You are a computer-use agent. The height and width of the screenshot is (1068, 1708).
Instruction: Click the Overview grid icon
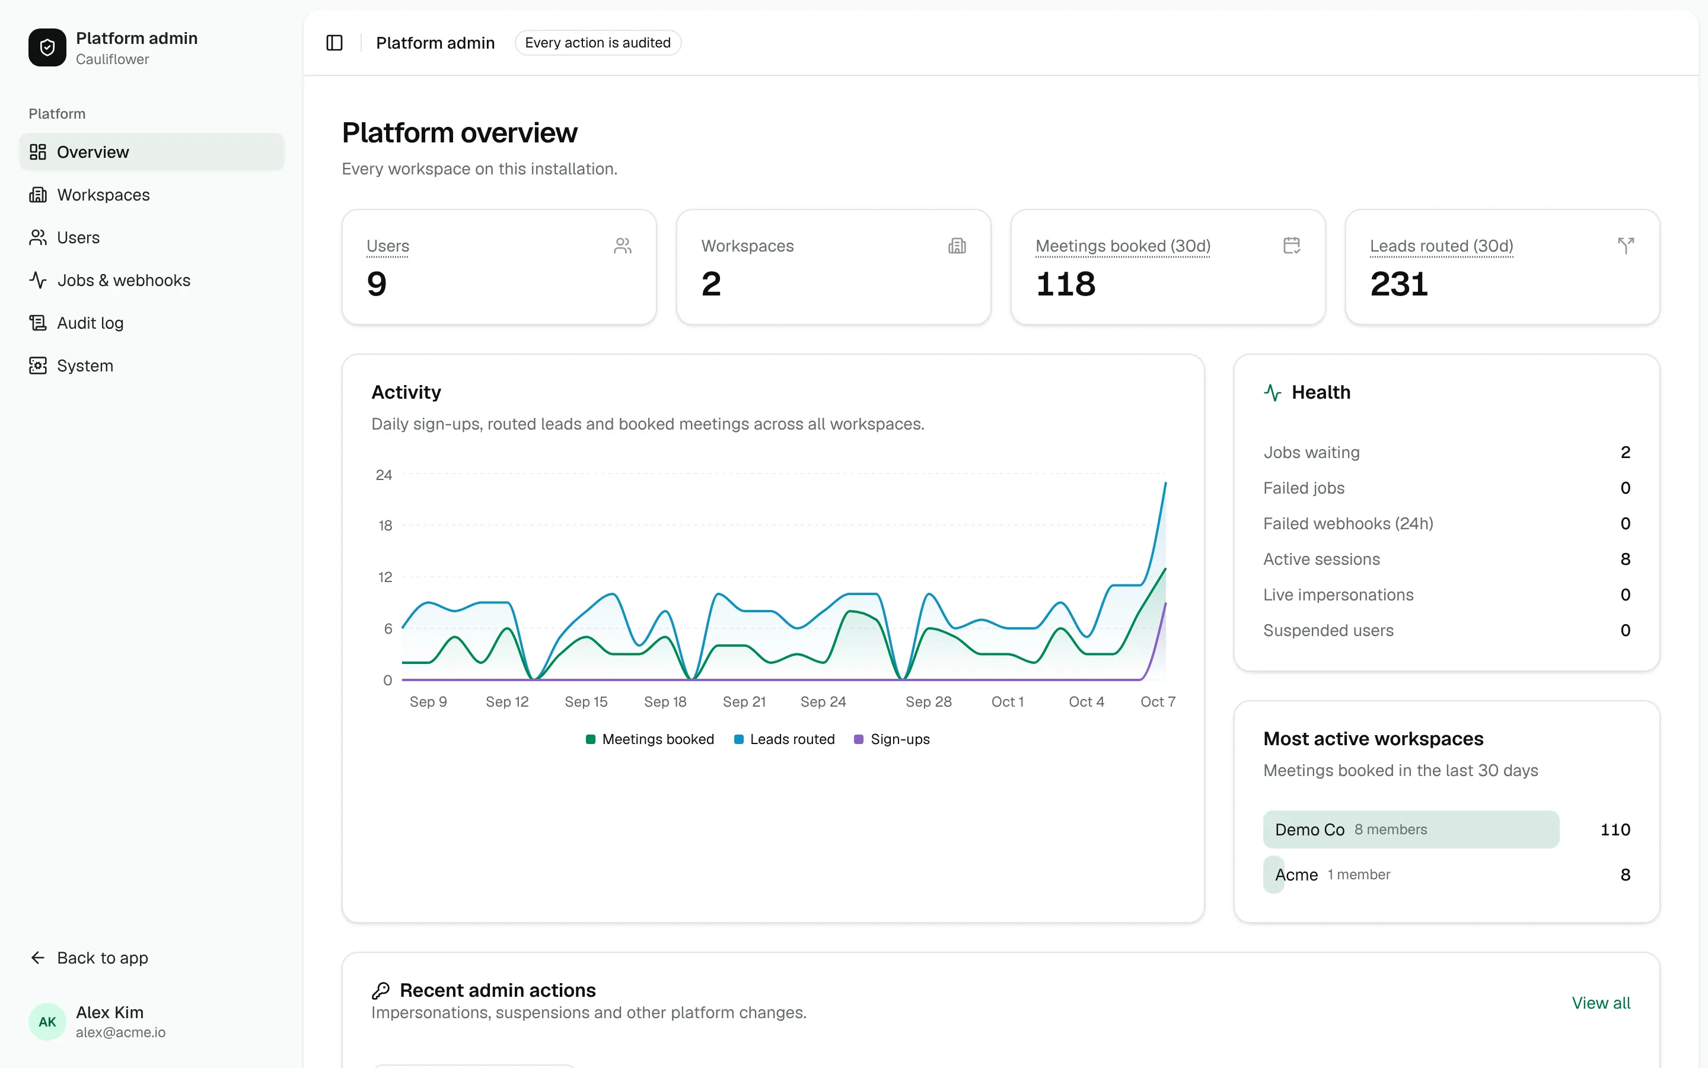(x=38, y=152)
